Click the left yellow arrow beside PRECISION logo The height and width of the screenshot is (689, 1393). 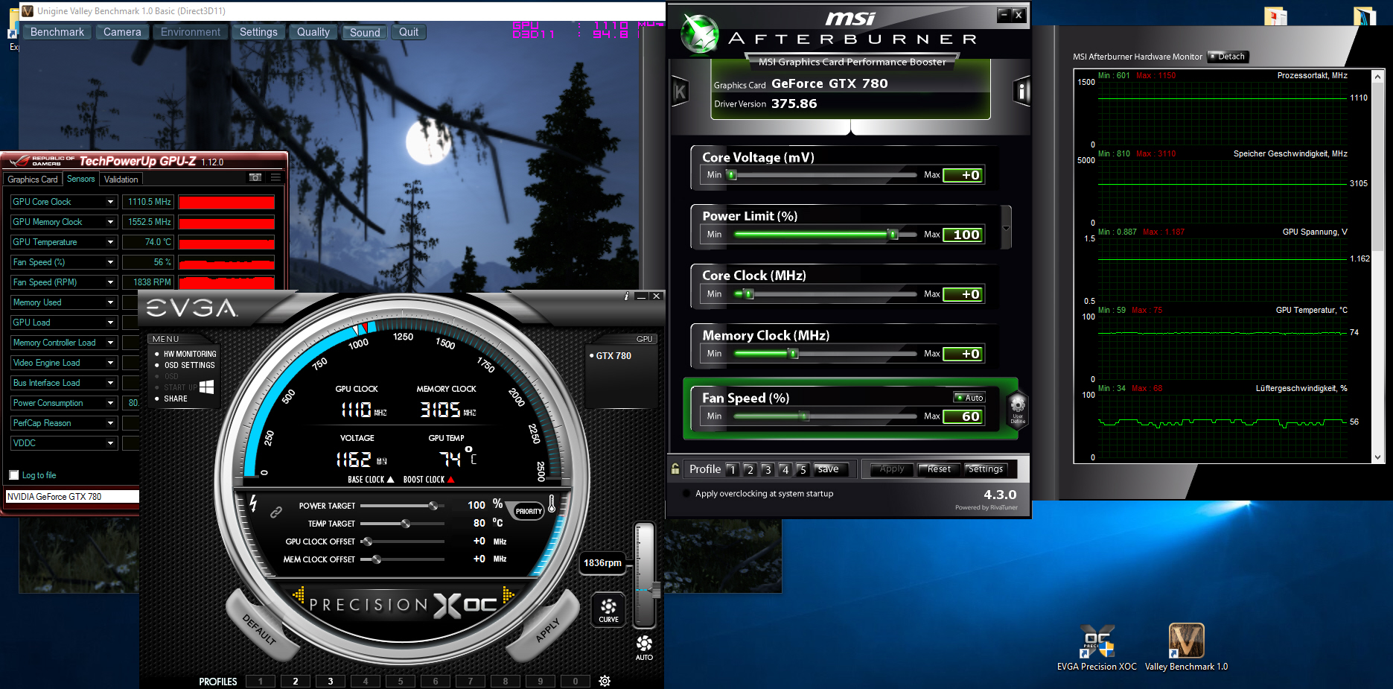299,594
